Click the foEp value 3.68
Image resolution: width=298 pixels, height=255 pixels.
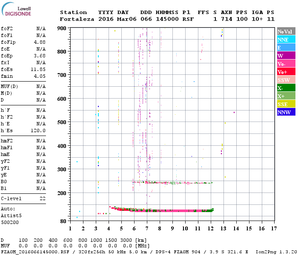[x=40, y=56]
